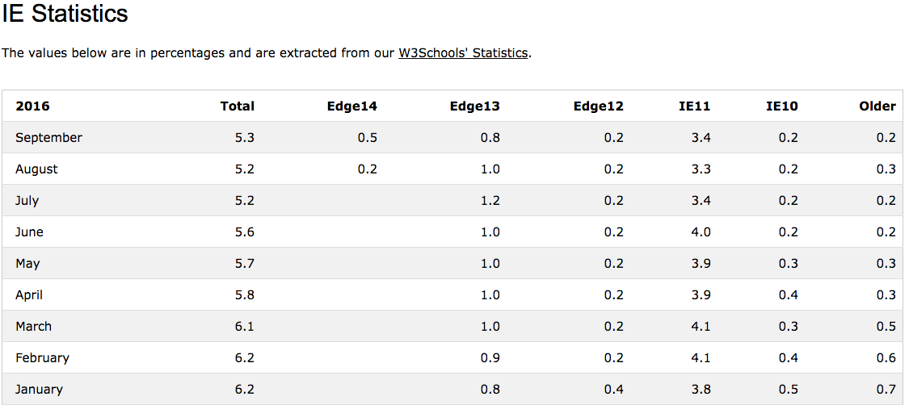This screenshot has height=409, width=909.
Task: Click the July row label
Action: 27,201
